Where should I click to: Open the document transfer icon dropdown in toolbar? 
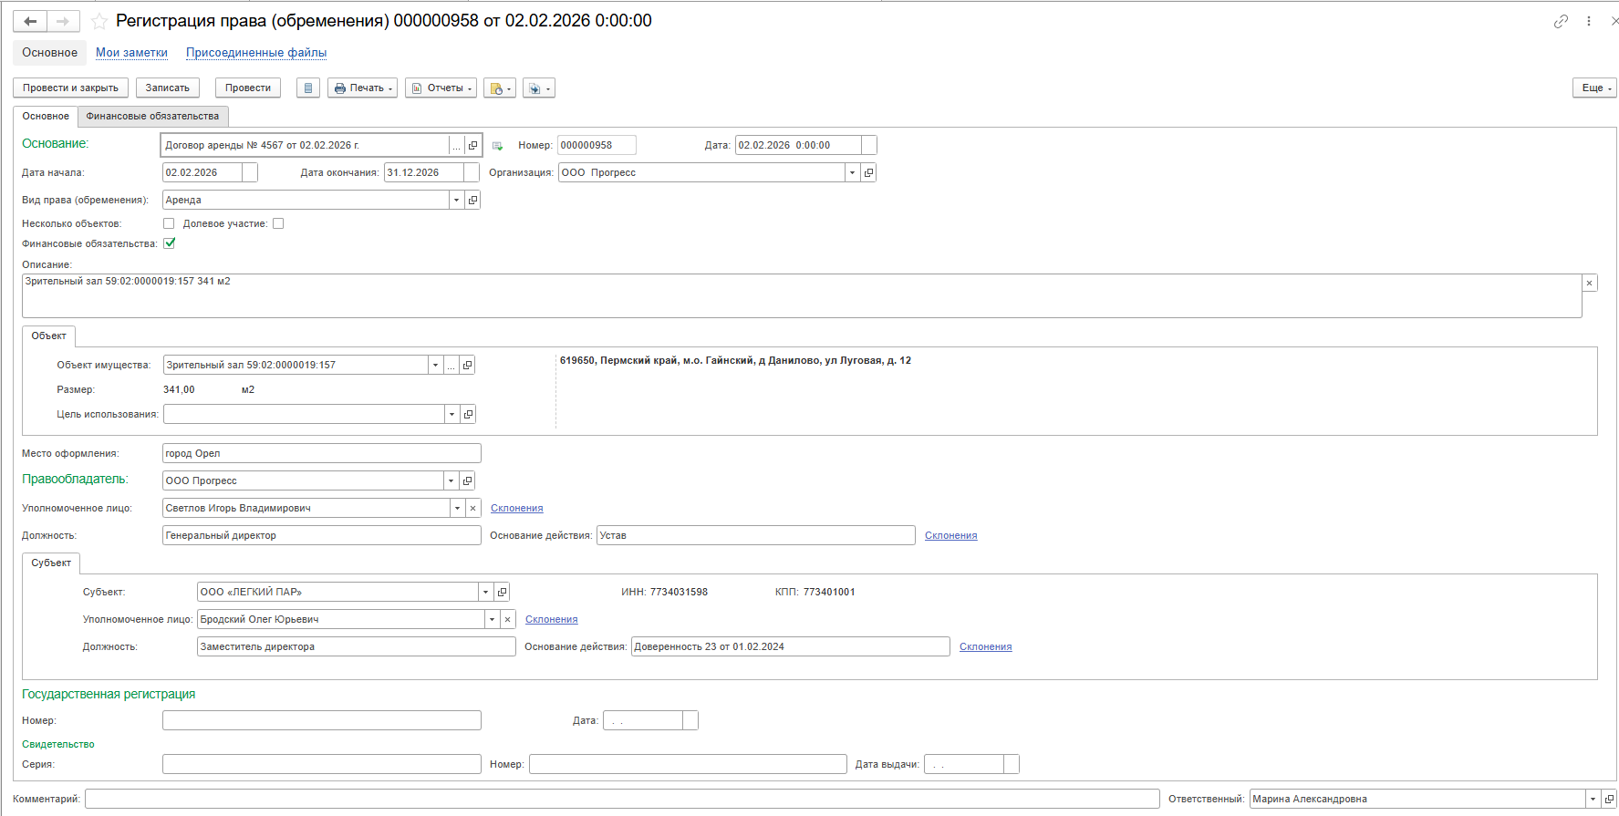(x=539, y=88)
